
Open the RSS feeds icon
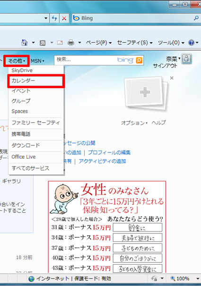(x=43, y=43)
